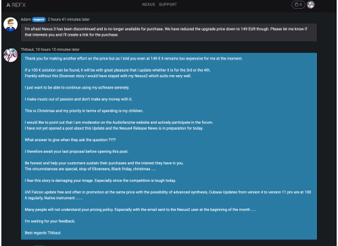Click the reFX logo in header

click(16, 5)
